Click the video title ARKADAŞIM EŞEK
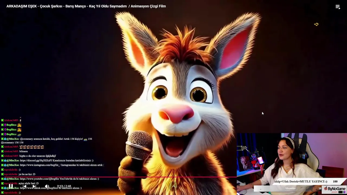This screenshot has width=347, height=195. tap(86, 6)
